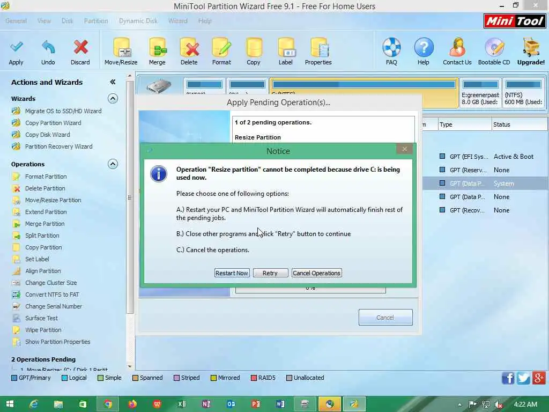
Task: Launch Migrate OS to SSD/HD Wizard
Action: [63, 111]
